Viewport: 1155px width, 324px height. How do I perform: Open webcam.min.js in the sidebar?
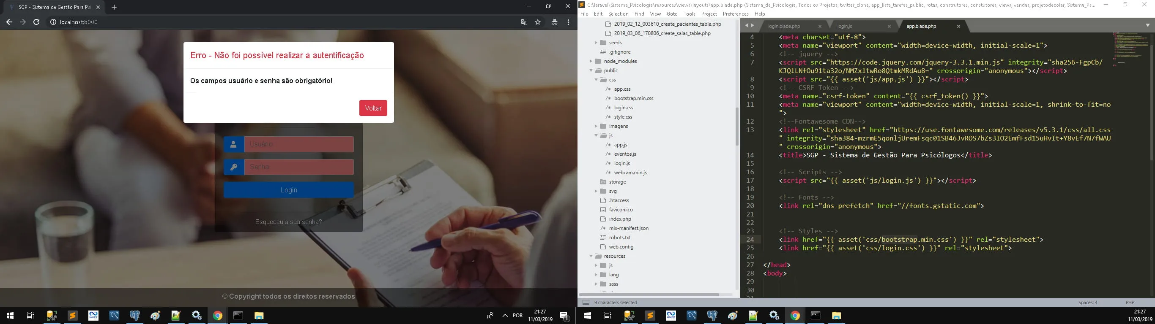coord(630,173)
